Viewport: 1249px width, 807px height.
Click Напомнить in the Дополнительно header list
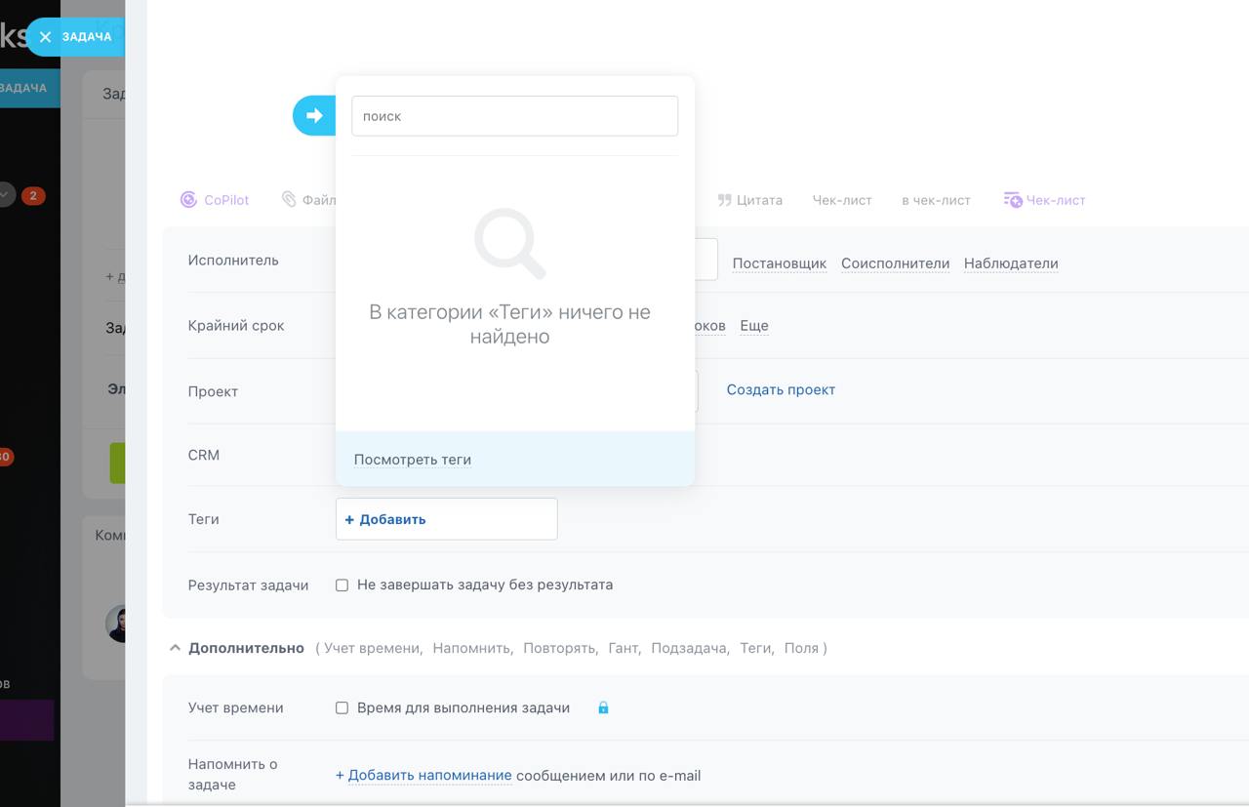point(472,648)
